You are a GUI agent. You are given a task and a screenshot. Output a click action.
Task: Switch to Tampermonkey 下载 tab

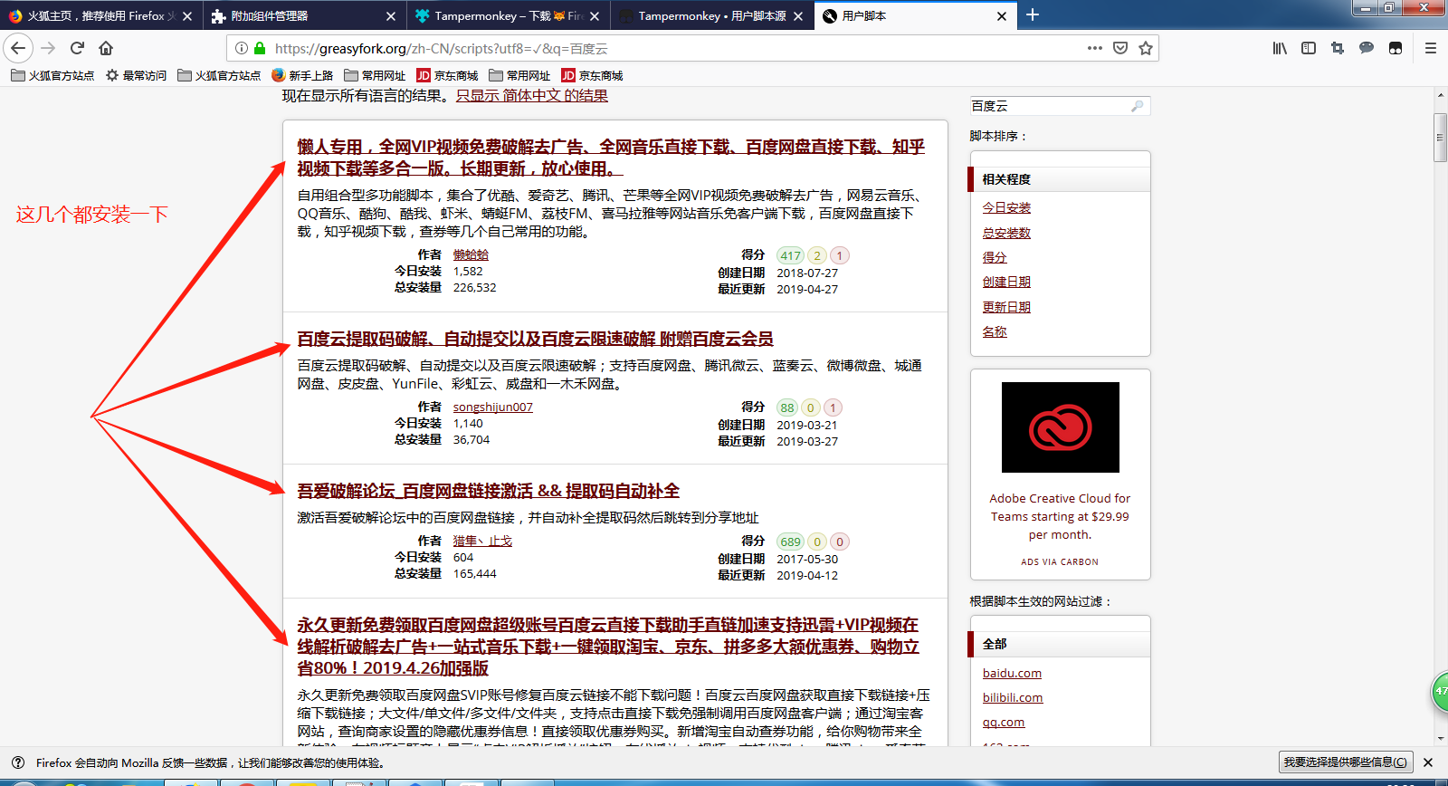point(509,15)
